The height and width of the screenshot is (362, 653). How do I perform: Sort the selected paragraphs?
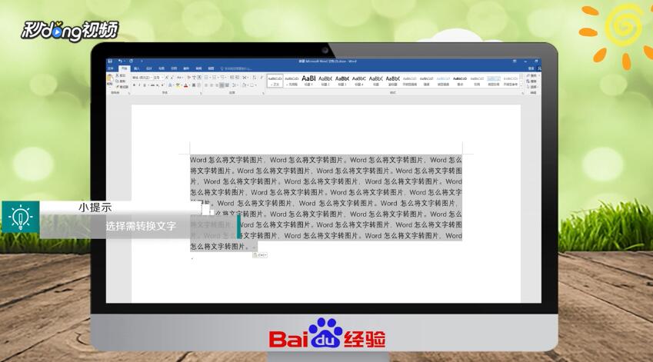pyautogui.click(x=255, y=78)
